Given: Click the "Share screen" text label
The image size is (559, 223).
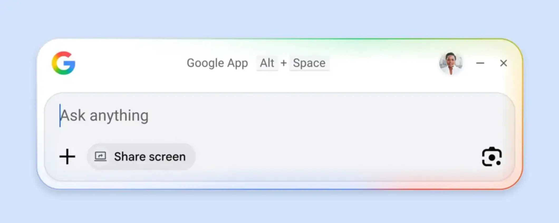Looking at the screenshot, I should (150, 157).
